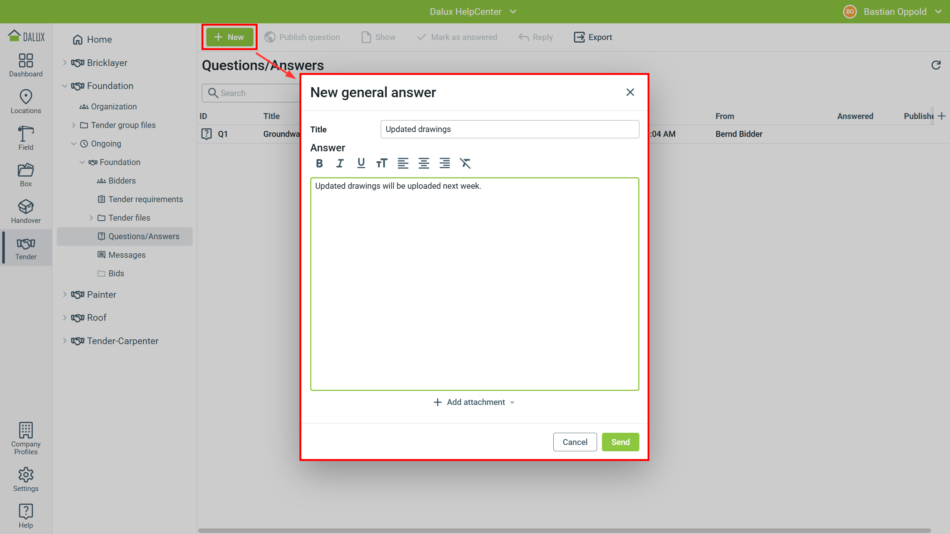Open the Field module
This screenshot has height=534, width=950.
pyautogui.click(x=26, y=138)
